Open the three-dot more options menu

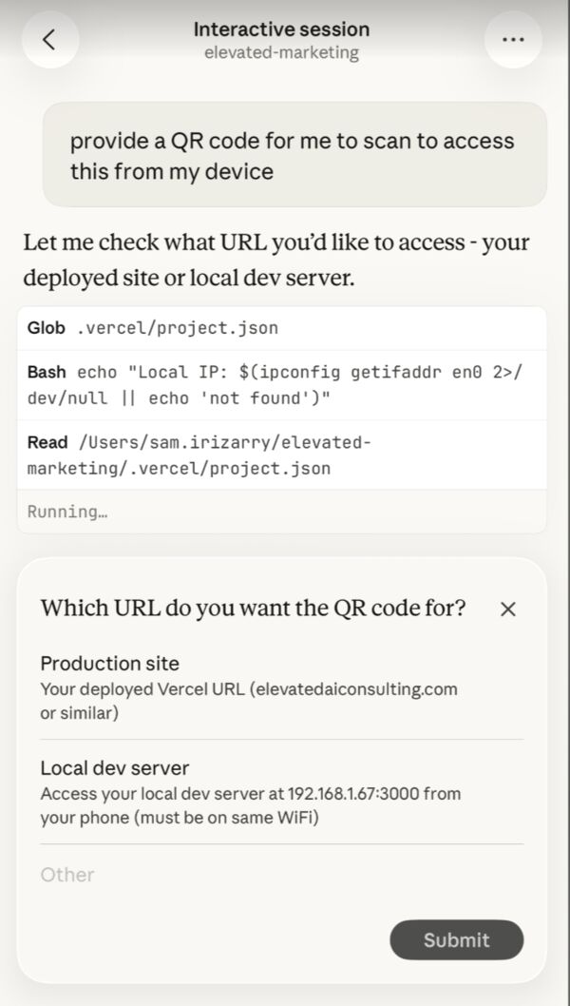point(513,40)
